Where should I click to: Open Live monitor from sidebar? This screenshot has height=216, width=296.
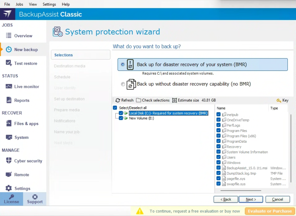(9, 87)
